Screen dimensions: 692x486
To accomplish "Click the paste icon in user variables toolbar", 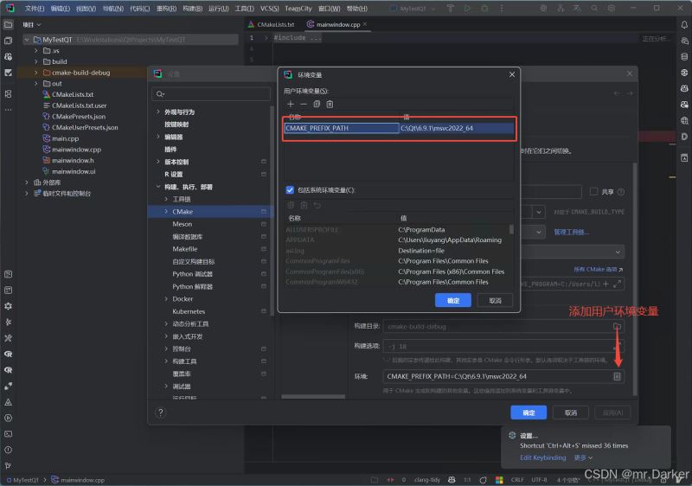I will pos(330,104).
